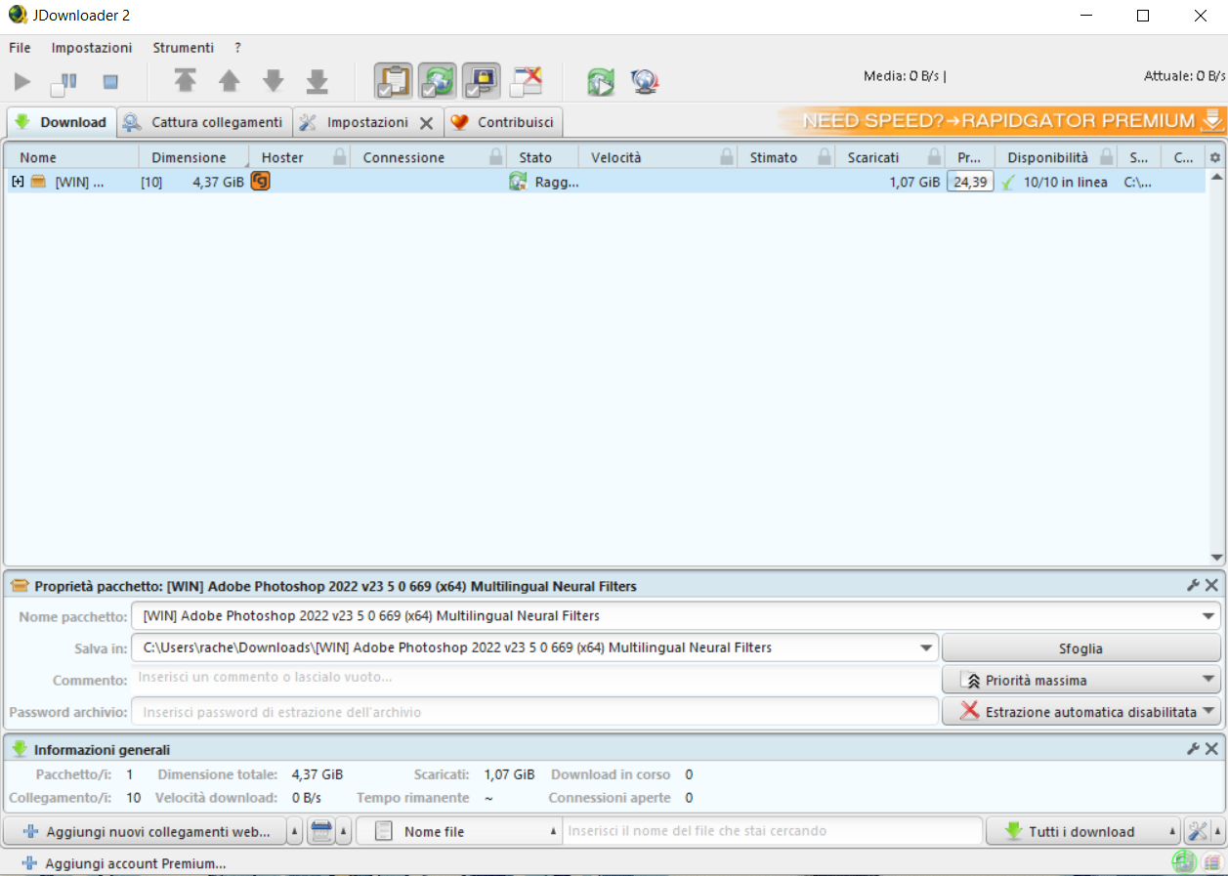Toggle the lock on Hoster column

coord(339,157)
